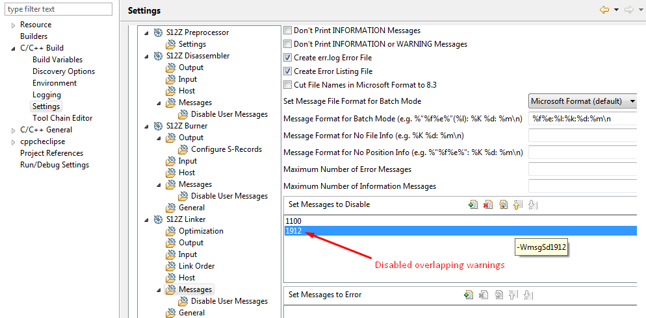
Task: Click the S12Z Preprocessor tool icon
Action: tap(158, 32)
